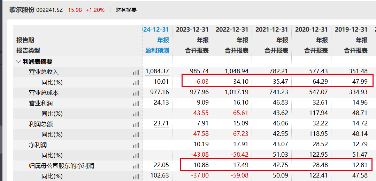
Task: Click 2019 net profit cell 12.79
Action: coord(361,144)
